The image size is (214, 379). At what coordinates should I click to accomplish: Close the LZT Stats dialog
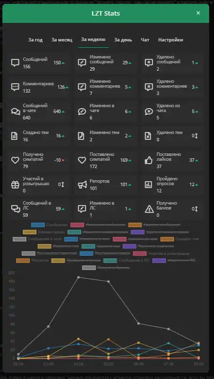[x=198, y=13]
